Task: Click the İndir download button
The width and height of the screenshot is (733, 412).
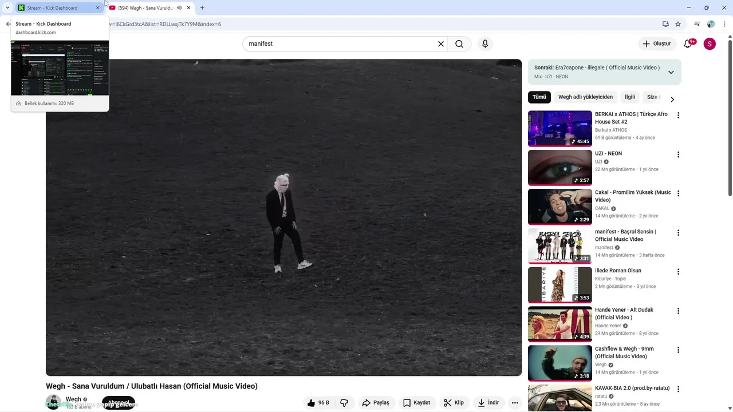Action: [488, 403]
